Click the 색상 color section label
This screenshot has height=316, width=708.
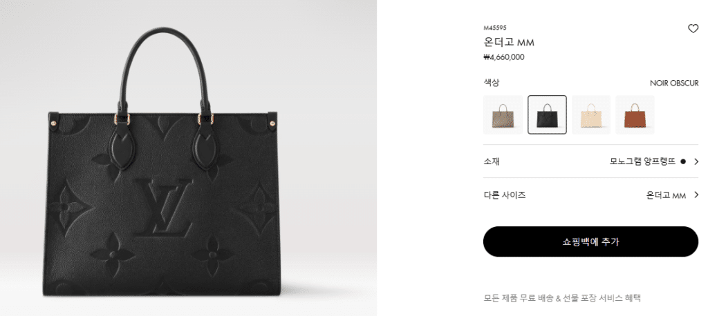492,83
